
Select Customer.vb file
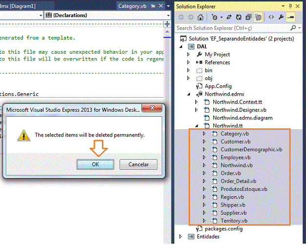[x=235, y=142]
